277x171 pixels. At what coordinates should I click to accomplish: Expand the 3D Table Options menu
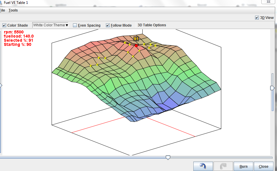coord(152,25)
